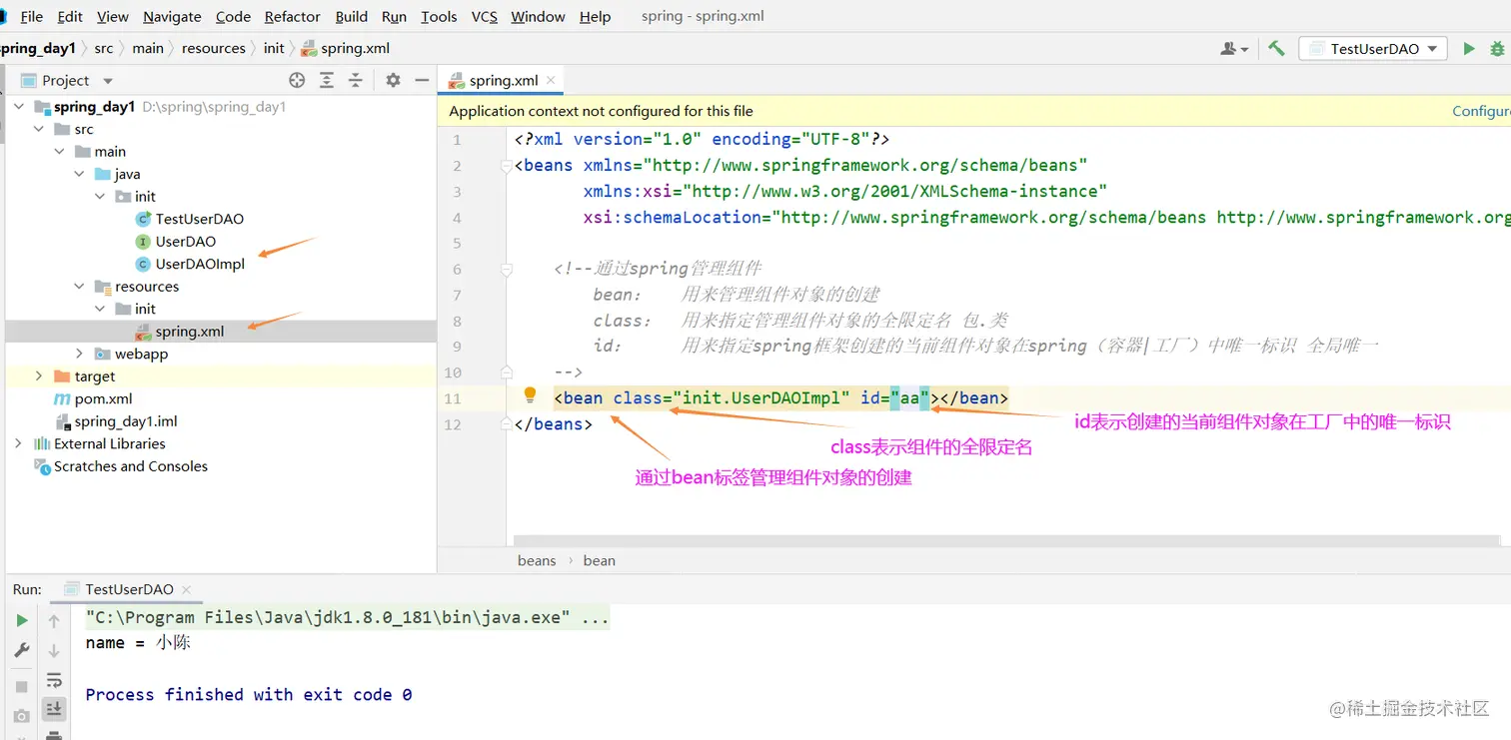1511x740 pixels.
Task: Open the File menu
Action: (x=31, y=16)
